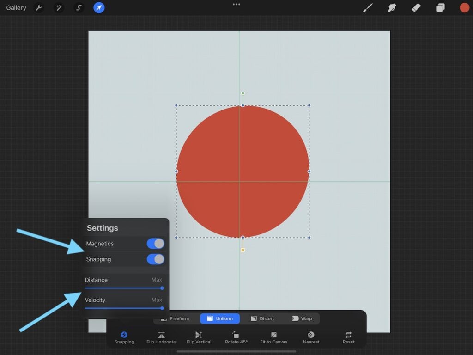Open the Nearest interpolation options
The height and width of the screenshot is (355, 473).
(x=311, y=337)
